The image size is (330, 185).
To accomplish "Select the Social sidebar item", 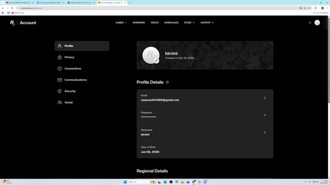I will [82, 103].
